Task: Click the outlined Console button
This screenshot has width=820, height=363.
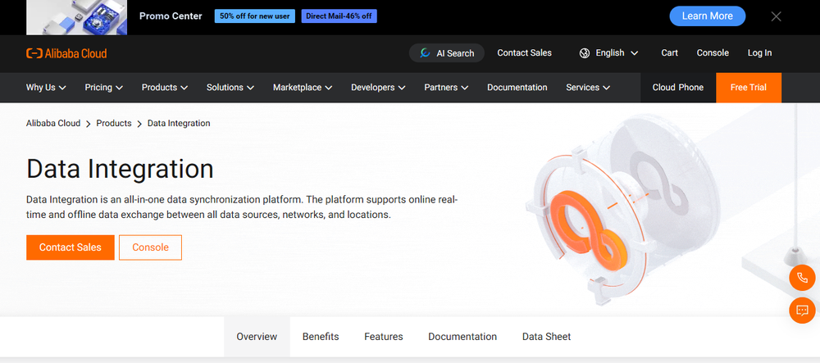Action: pos(151,247)
